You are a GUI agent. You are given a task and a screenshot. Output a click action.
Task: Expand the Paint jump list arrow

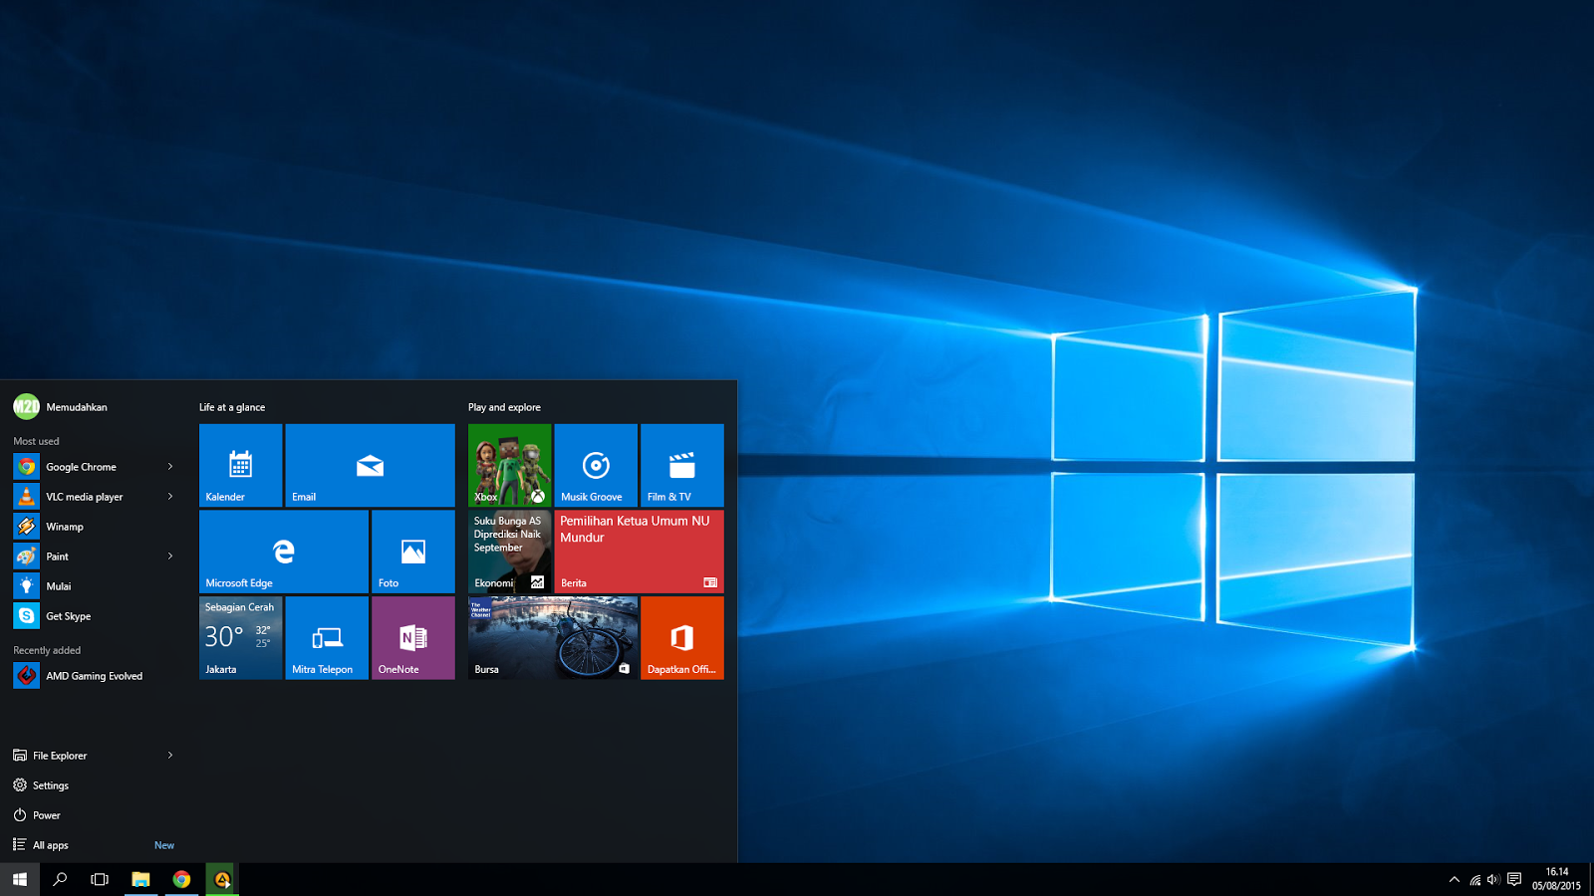click(x=170, y=557)
